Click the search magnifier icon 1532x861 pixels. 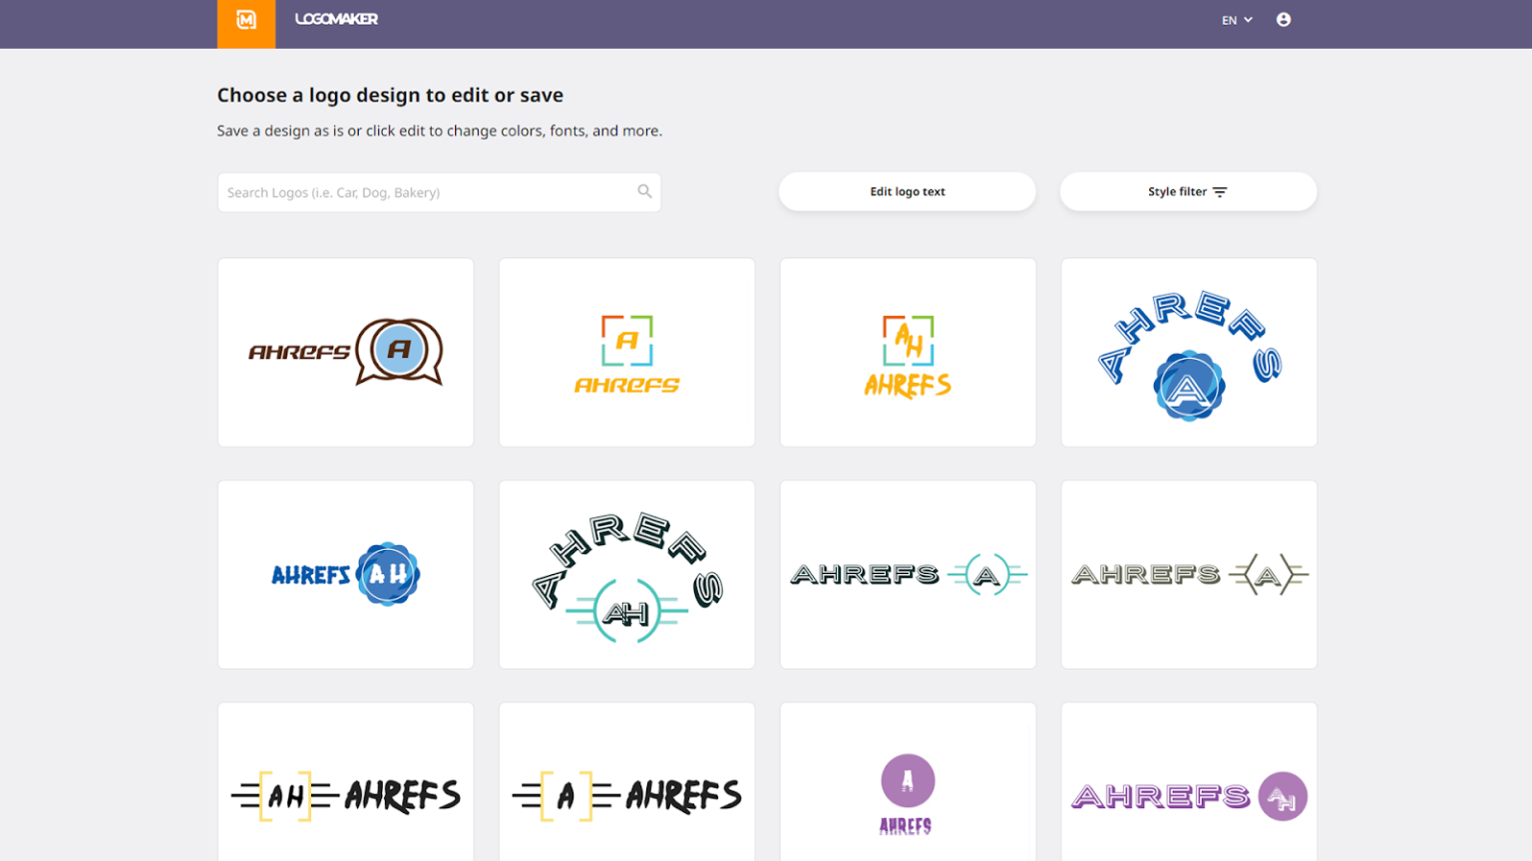tap(644, 191)
